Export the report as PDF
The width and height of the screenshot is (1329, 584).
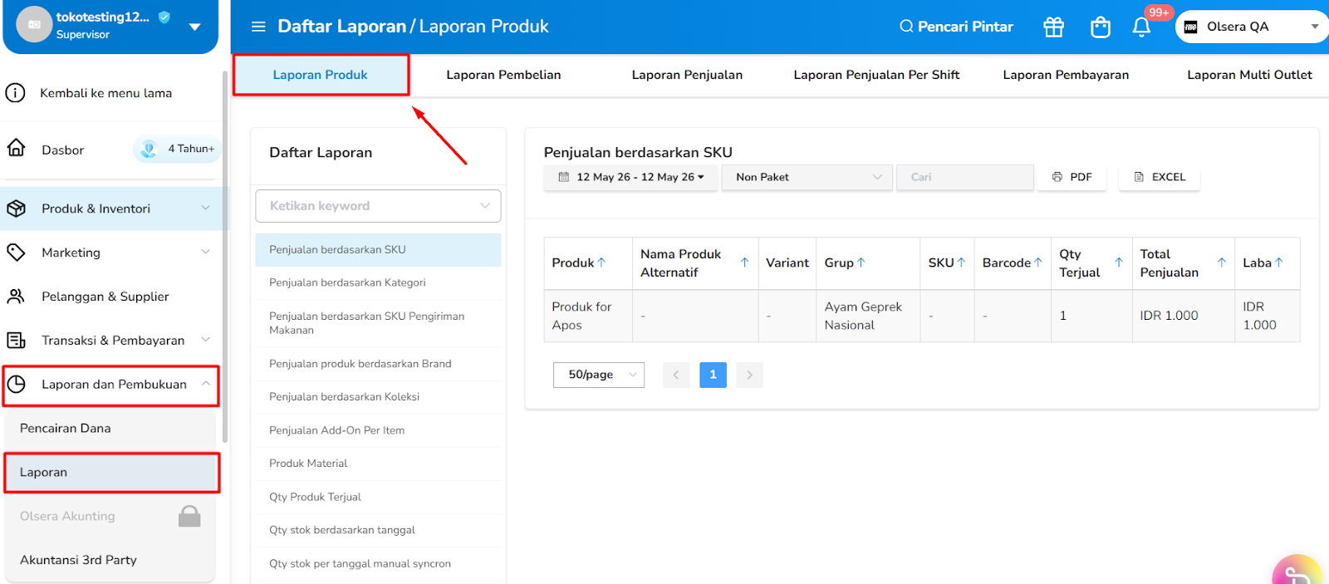tap(1072, 177)
